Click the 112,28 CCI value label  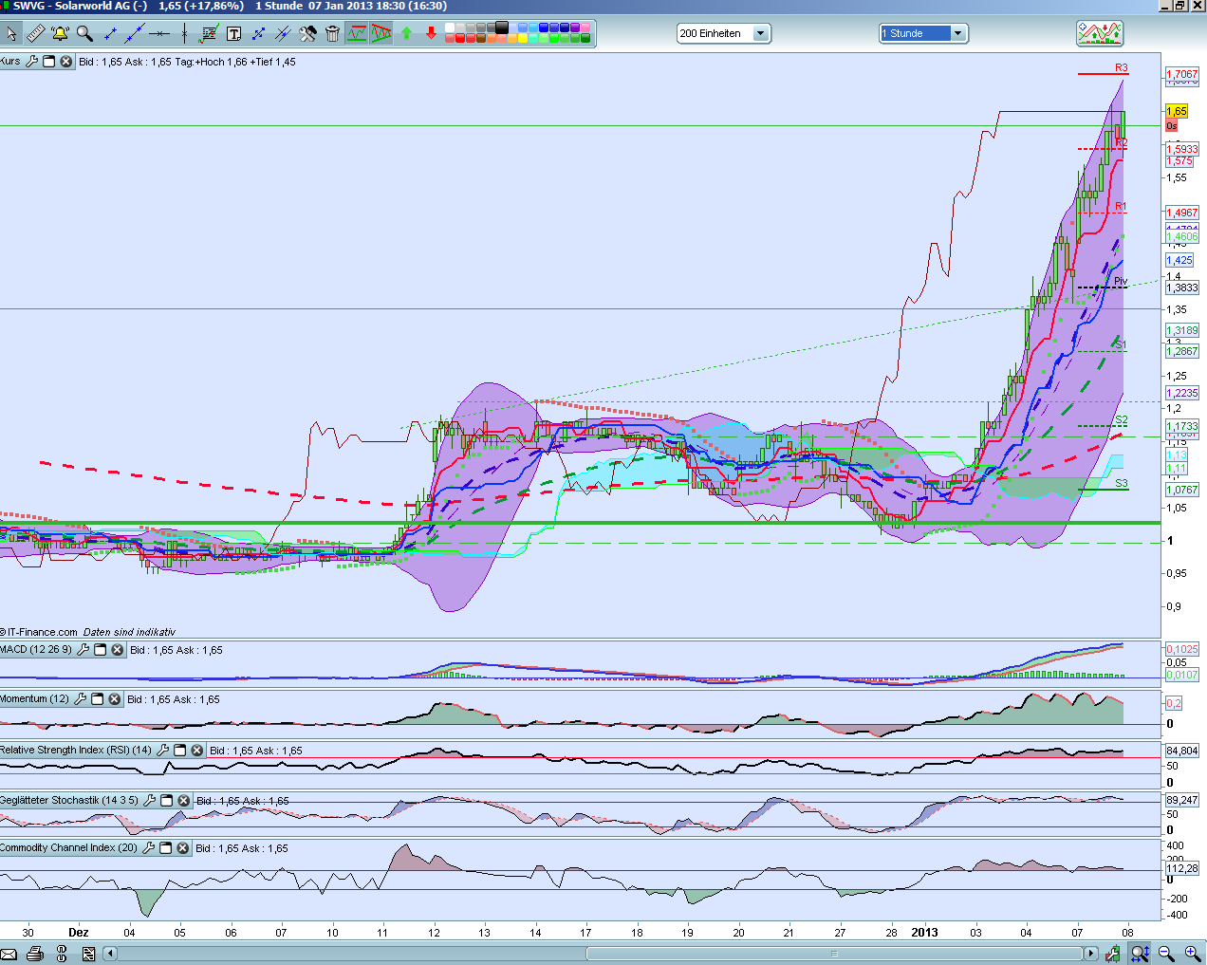[x=1182, y=868]
